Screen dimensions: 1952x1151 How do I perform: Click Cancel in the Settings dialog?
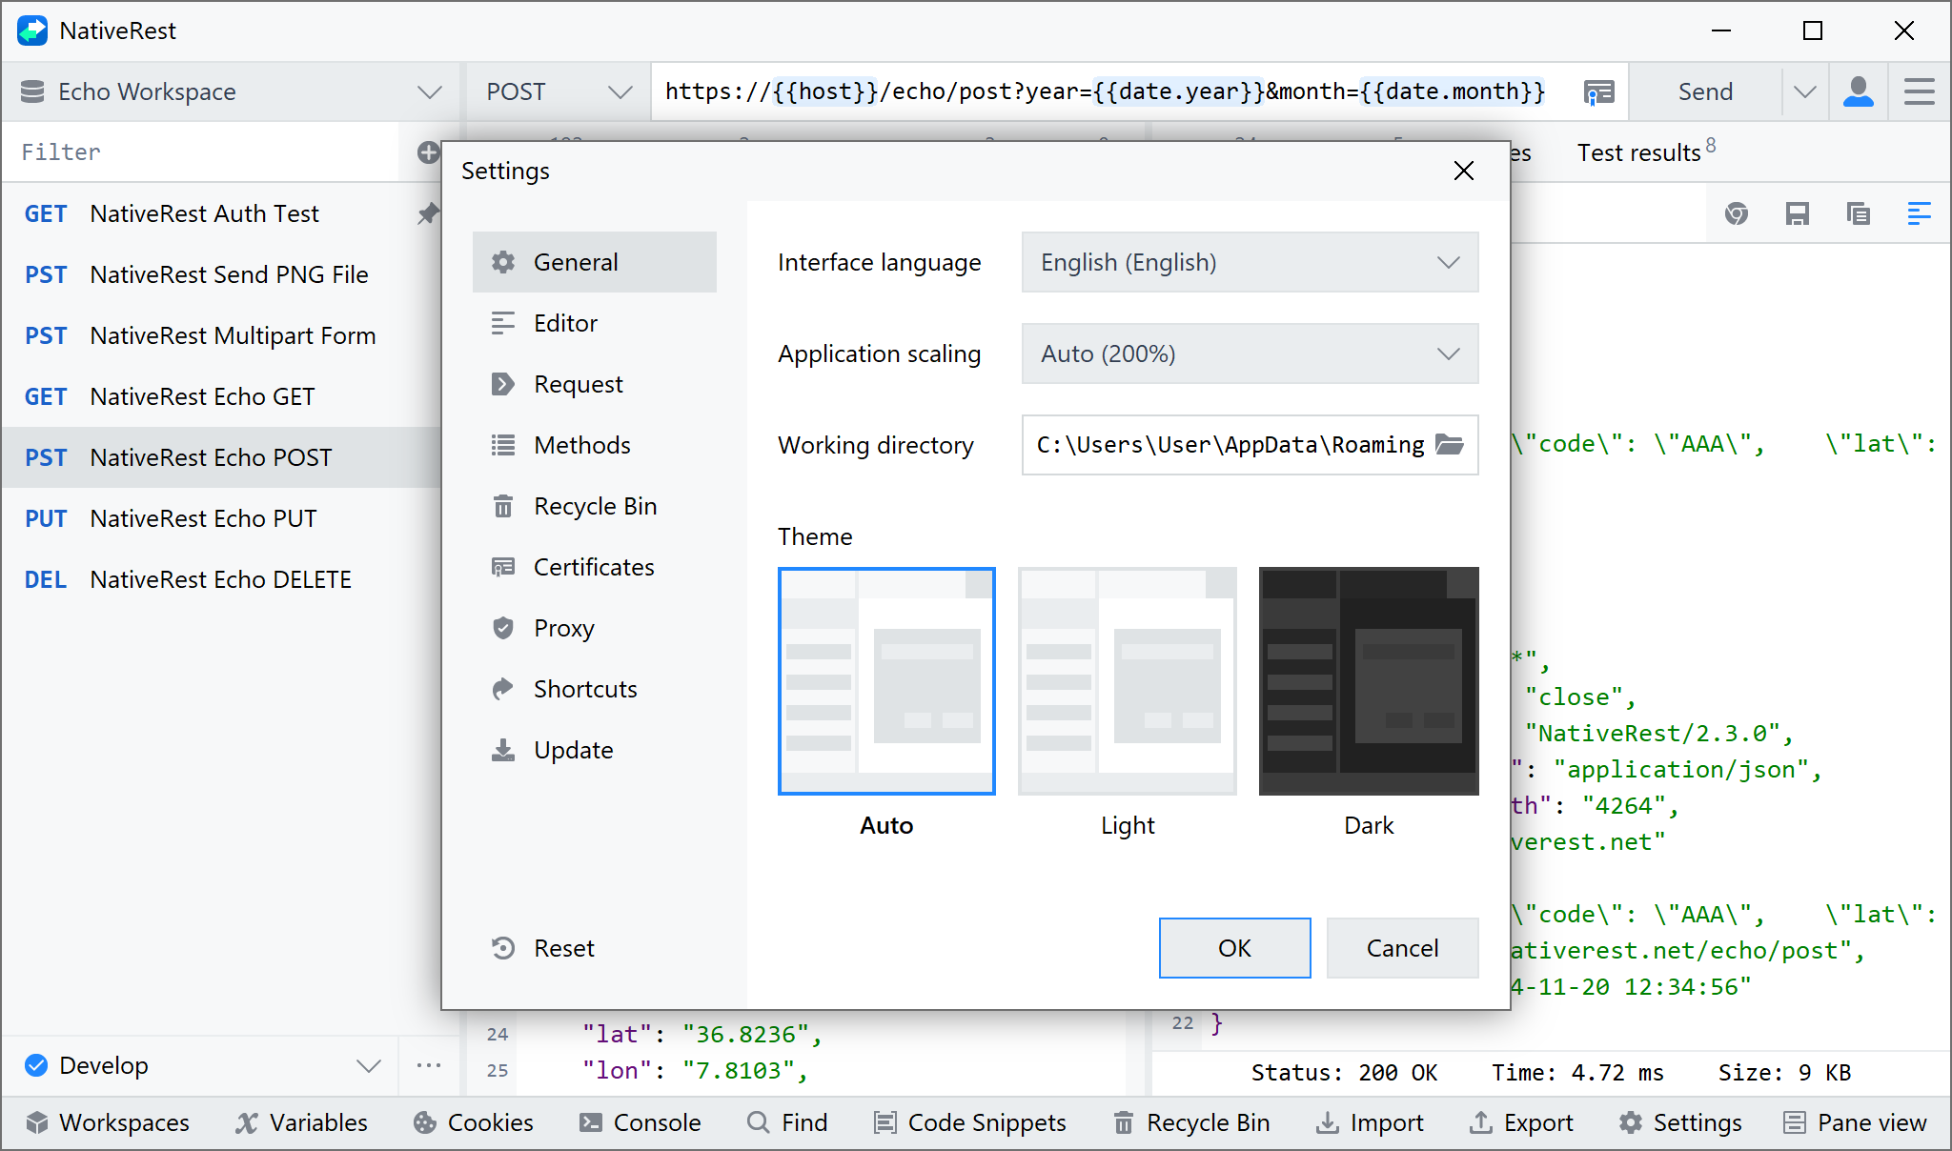[1402, 948]
